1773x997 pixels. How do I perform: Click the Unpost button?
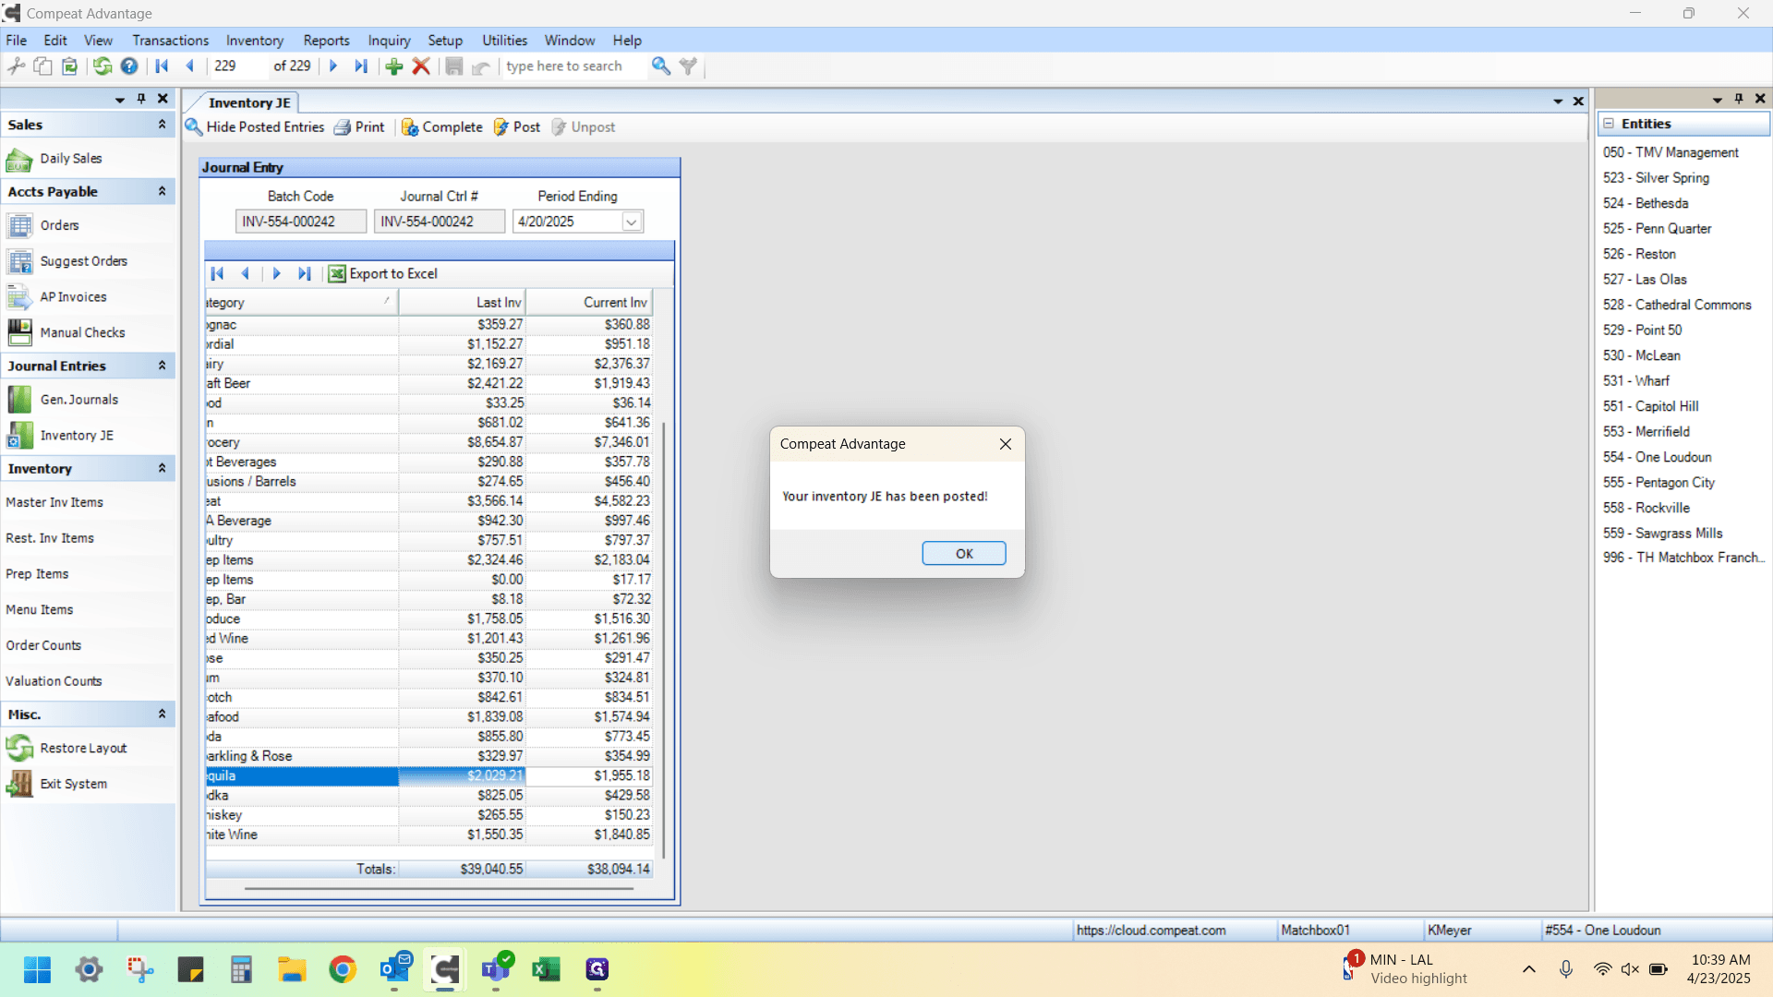(x=584, y=127)
